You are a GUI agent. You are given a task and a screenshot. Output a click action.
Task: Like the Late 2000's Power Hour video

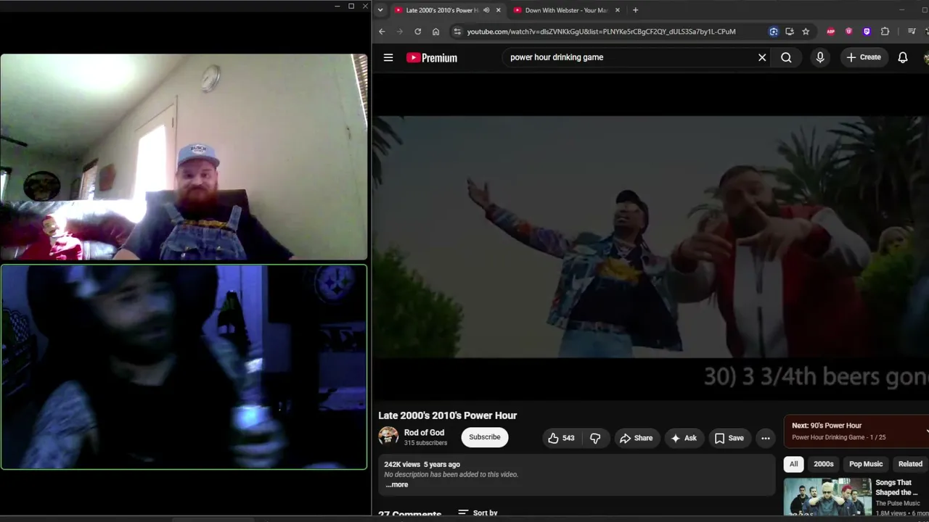click(x=561, y=438)
